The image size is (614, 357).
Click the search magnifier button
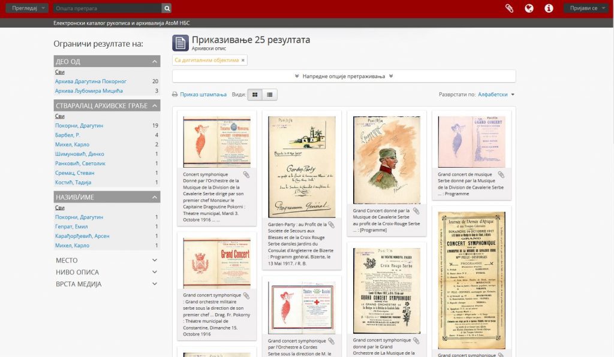click(x=167, y=8)
